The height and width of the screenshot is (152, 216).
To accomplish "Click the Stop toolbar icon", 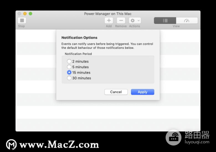I will [22, 21].
